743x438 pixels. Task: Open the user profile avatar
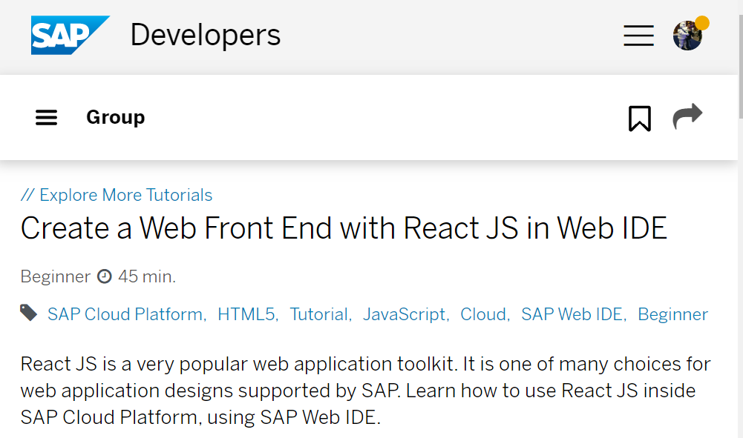tap(687, 36)
